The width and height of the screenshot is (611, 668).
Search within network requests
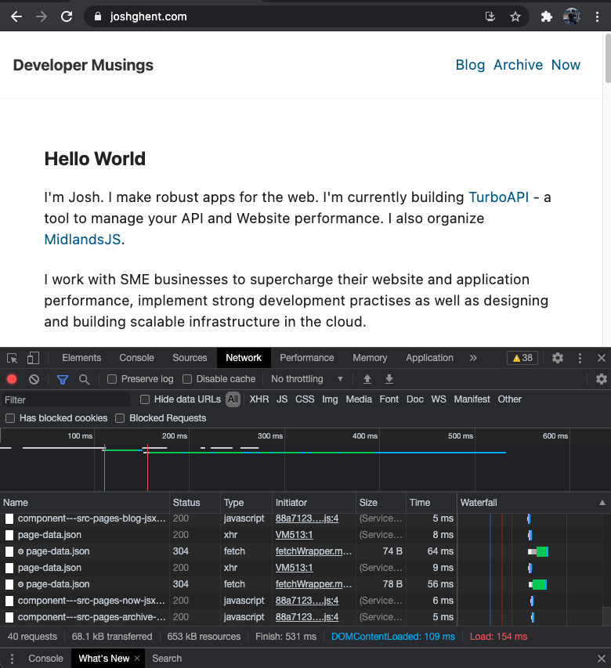click(x=82, y=379)
